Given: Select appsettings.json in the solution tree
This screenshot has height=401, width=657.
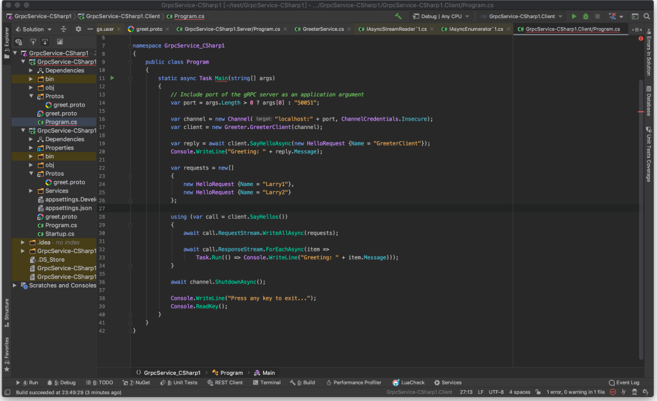Looking at the screenshot, I should click(x=65, y=208).
